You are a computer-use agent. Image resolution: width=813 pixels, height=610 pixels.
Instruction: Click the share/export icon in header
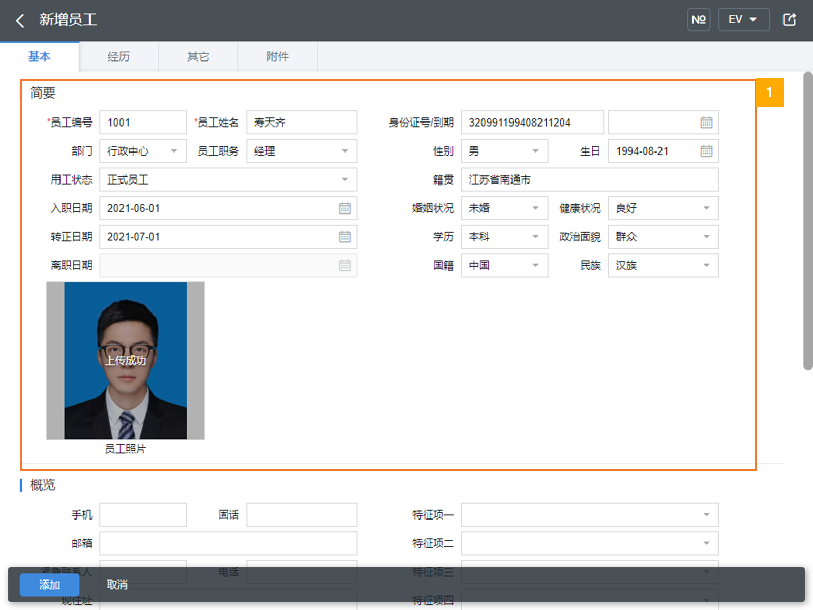pos(789,20)
